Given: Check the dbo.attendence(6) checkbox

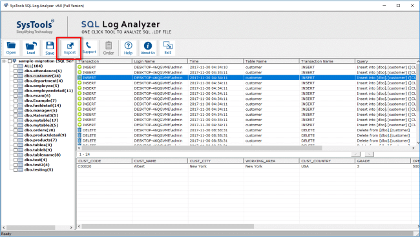Looking at the screenshot, I should coord(16,71).
